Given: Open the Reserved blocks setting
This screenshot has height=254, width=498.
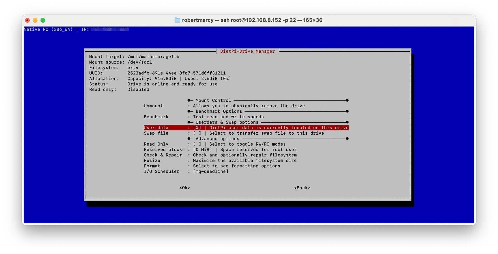Looking at the screenshot, I should [220, 149].
